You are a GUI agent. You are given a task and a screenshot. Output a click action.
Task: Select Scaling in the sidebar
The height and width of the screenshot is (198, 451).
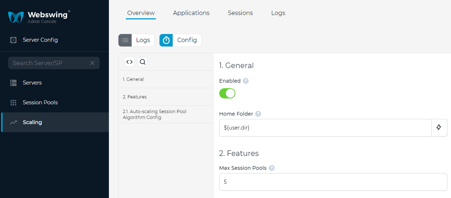54,122
